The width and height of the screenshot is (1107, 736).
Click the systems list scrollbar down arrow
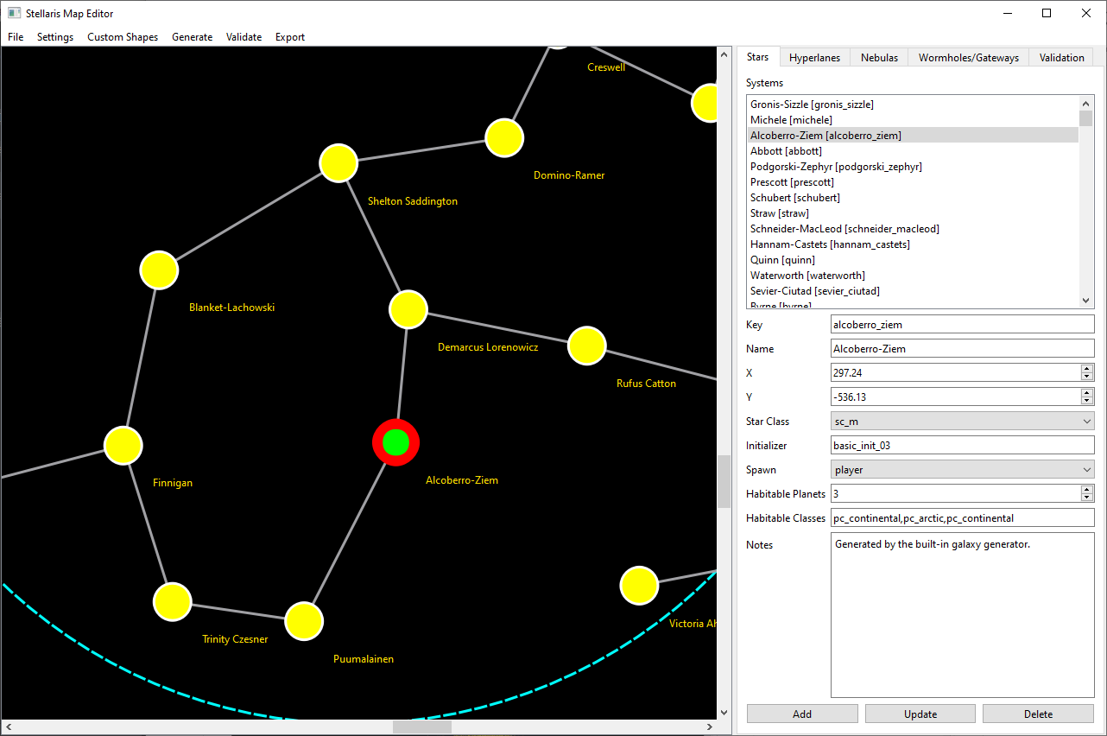[x=1086, y=301]
